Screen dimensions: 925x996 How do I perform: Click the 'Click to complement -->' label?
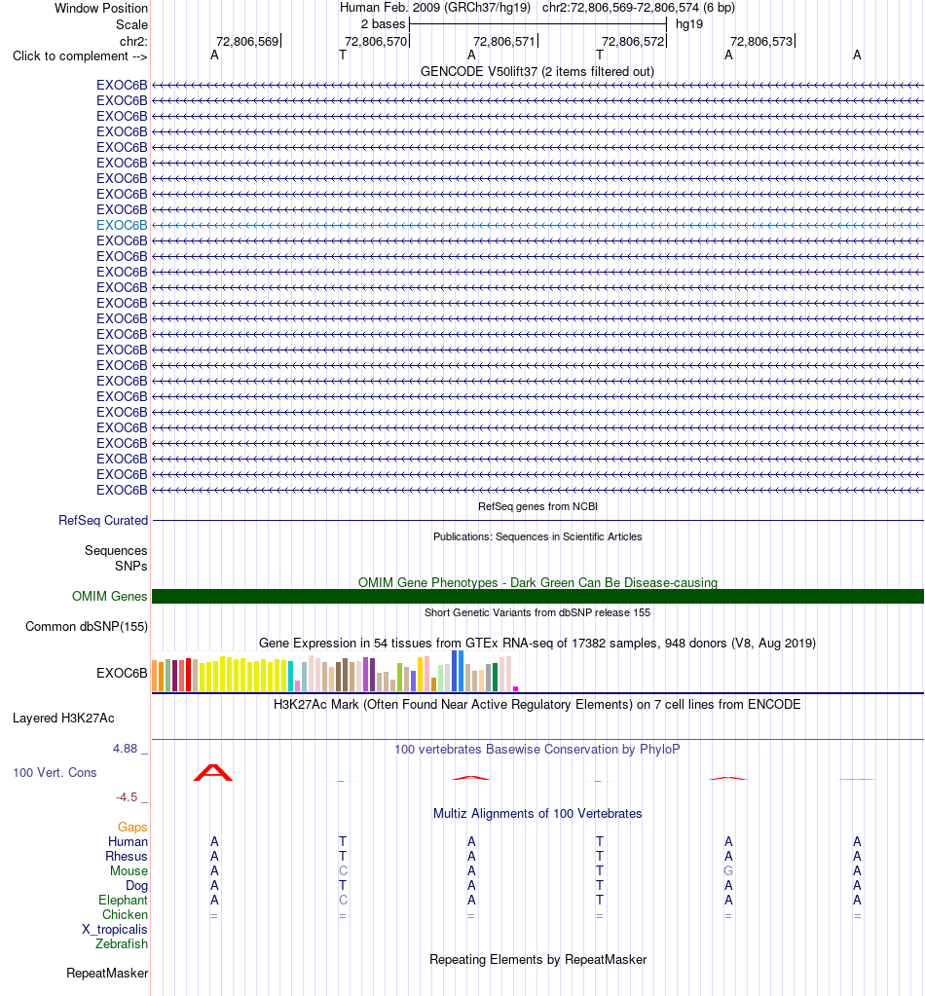tap(80, 55)
